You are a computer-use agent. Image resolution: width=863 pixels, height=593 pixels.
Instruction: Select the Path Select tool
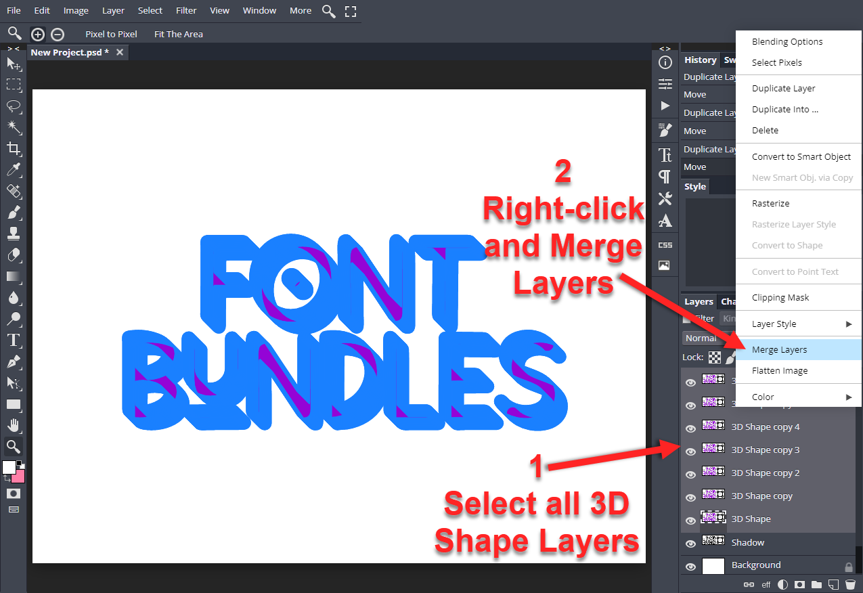[x=14, y=382]
